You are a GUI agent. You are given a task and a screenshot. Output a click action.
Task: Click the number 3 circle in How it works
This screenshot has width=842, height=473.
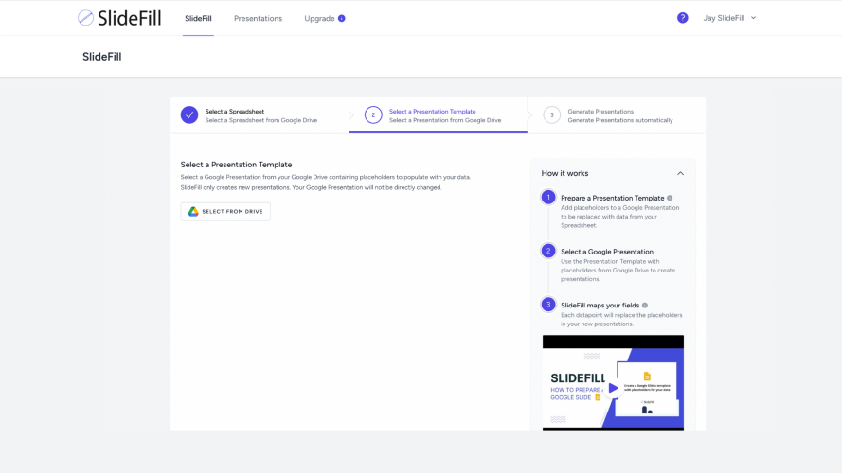tap(548, 305)
